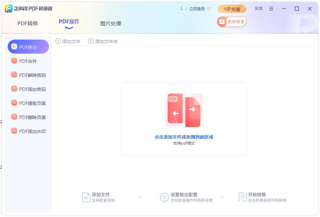Open the PDF添加密码 (Add Password) tool
Screen dimensions: 320x217
point(14,89)
